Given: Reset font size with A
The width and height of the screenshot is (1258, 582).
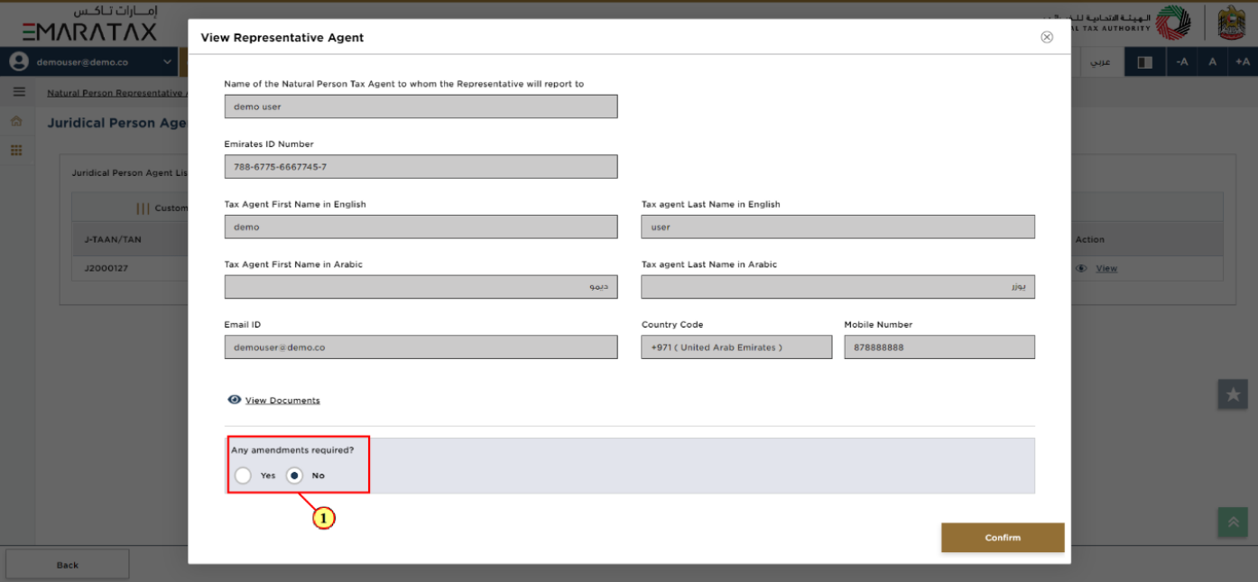Looking at the screenshot, I should [x=1213, y=62].
